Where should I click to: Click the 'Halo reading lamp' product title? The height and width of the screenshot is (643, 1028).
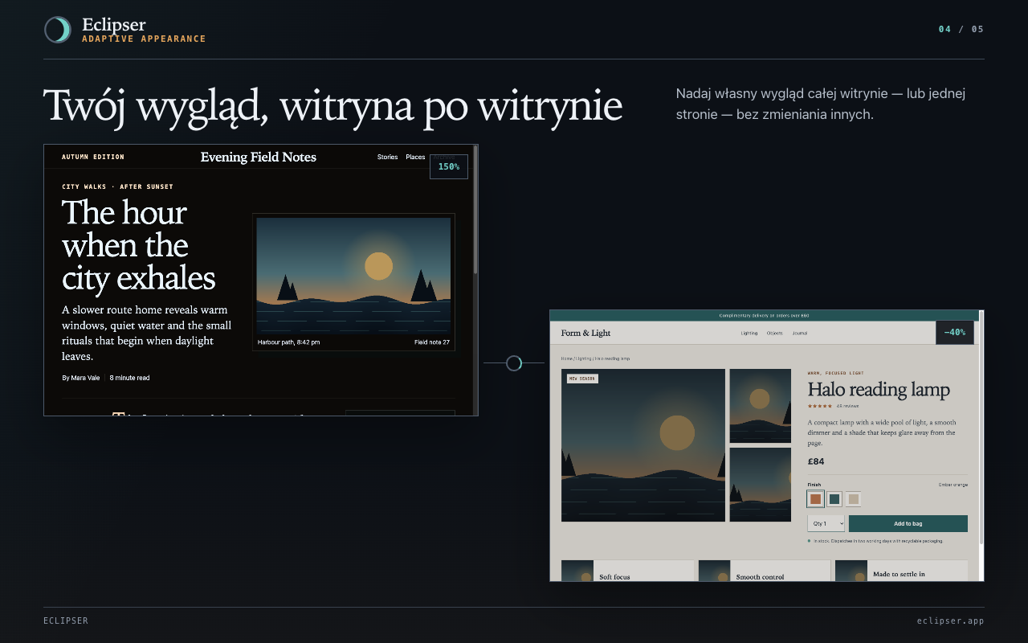coord(879,390)
